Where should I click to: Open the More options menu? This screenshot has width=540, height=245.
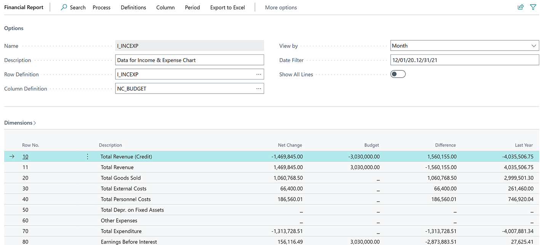pyautogui.click(x=281, y=7)
